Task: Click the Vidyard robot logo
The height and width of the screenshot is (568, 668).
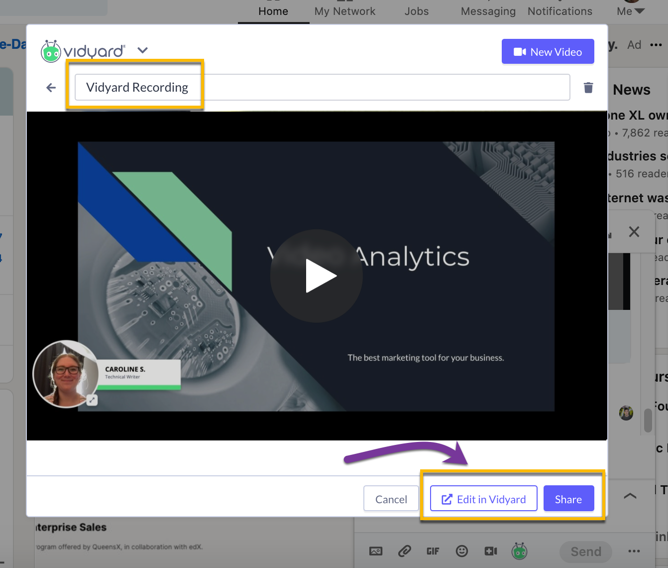Action: click(51, 51)
